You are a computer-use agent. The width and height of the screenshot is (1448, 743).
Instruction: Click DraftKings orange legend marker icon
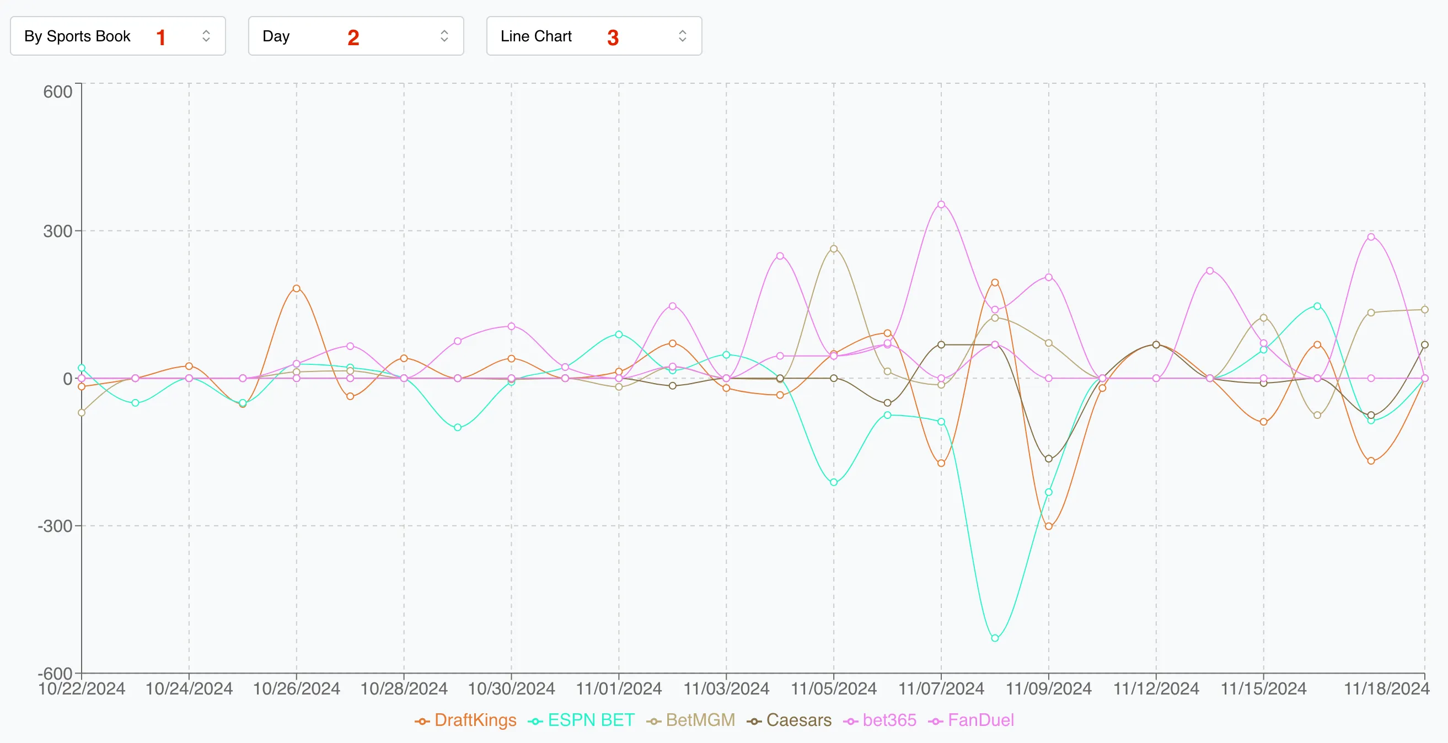(x=422, y=722)
